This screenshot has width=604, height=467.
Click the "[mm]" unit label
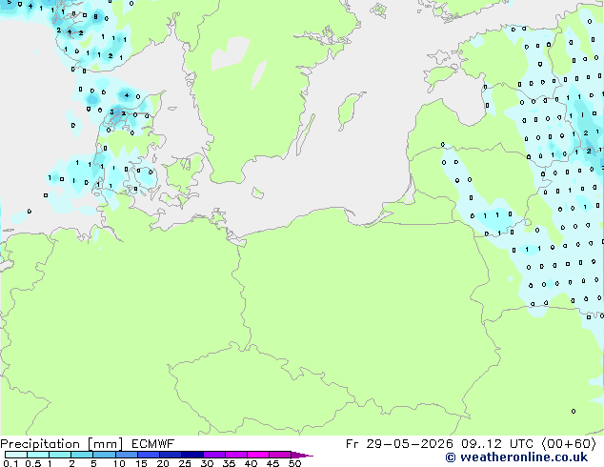click(x=105, y=444)
